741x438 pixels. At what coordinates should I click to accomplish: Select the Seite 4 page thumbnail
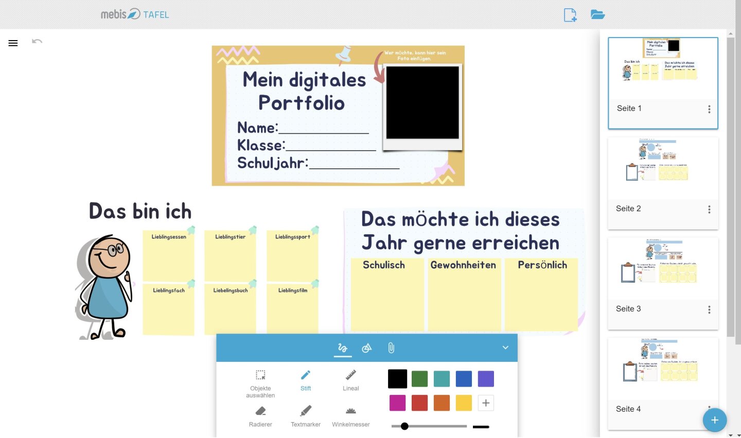pyautogui.click(x=663, y=384)
